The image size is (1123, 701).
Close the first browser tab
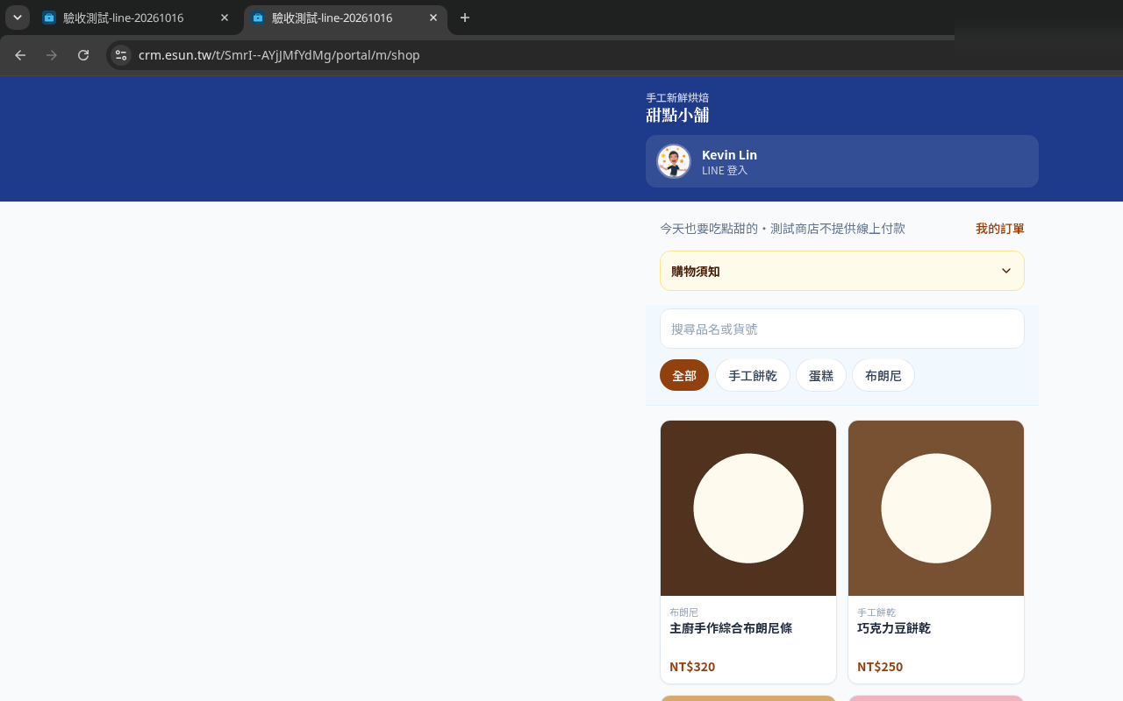225,18
